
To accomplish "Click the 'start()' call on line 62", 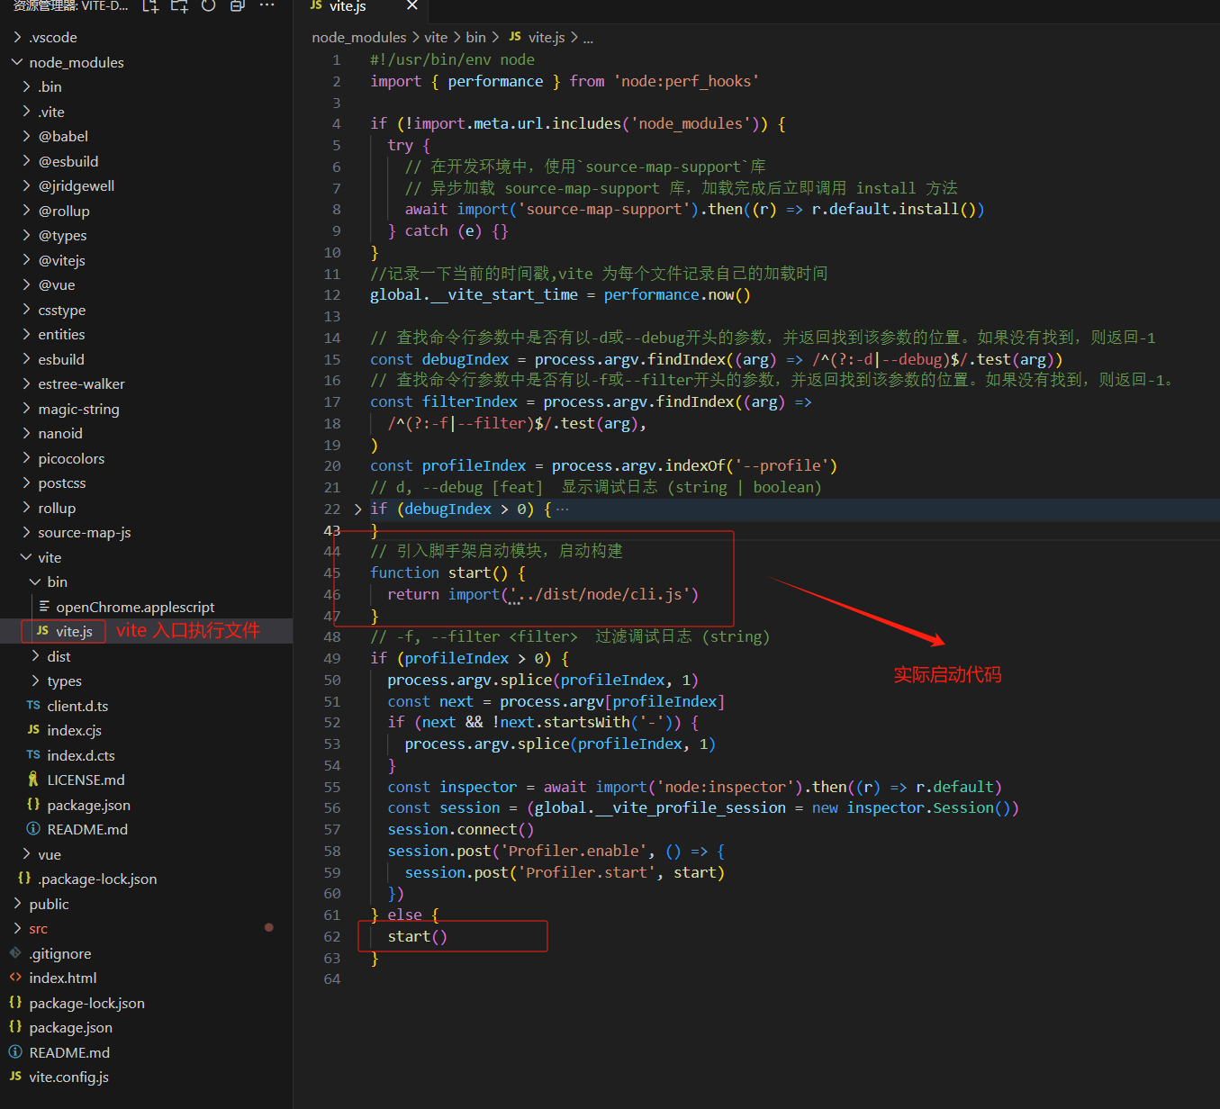I will pyautogui.click(x=418, y=936).
